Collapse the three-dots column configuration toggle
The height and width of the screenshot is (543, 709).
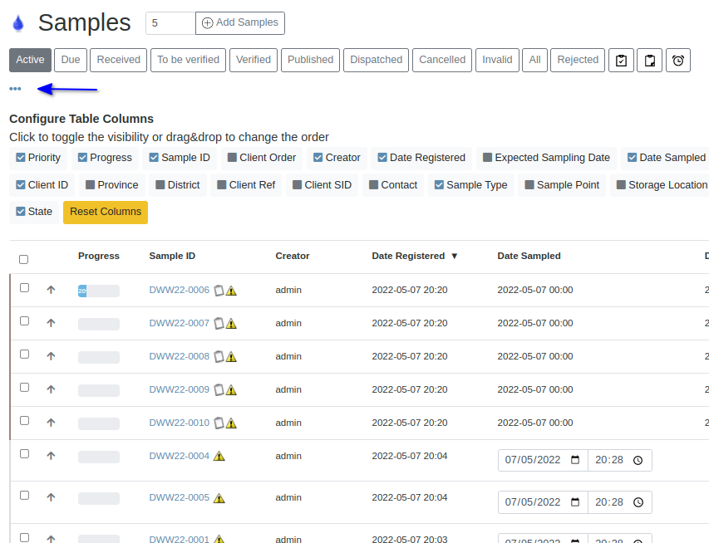(15, 89)
